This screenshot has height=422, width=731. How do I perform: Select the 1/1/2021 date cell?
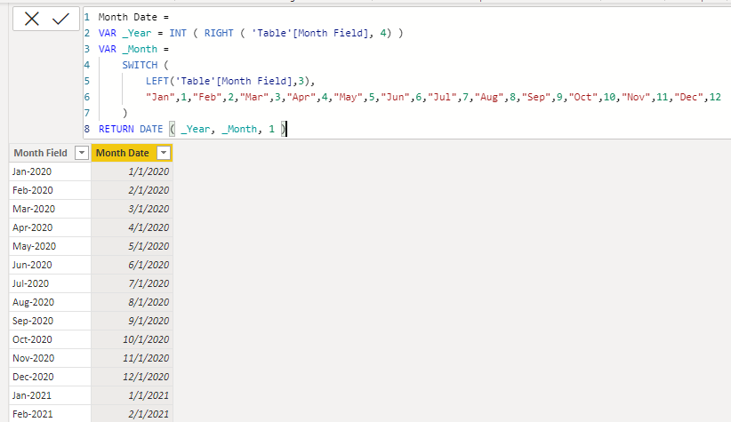(x=132, y=395)
